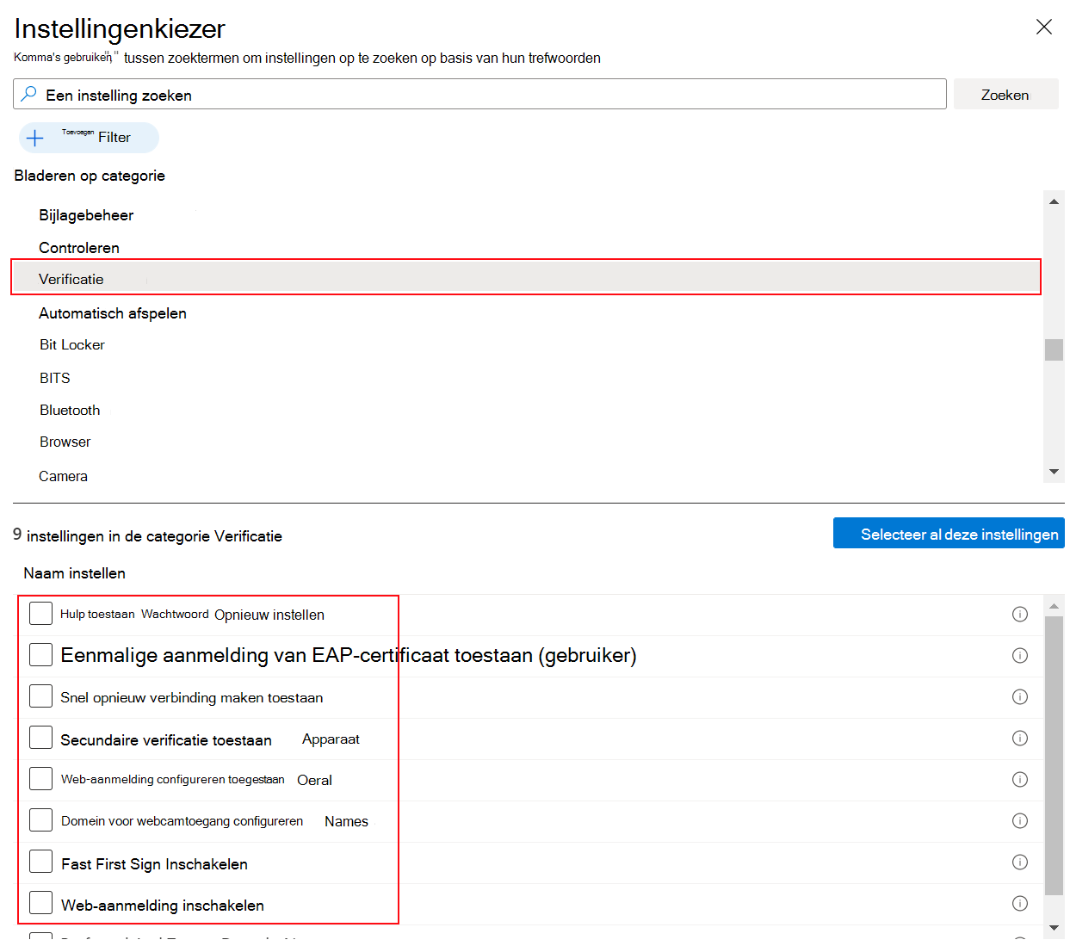Screen dimensions: 1070x946
Task: Select the Bluetooth category
Action: [70, 410]
